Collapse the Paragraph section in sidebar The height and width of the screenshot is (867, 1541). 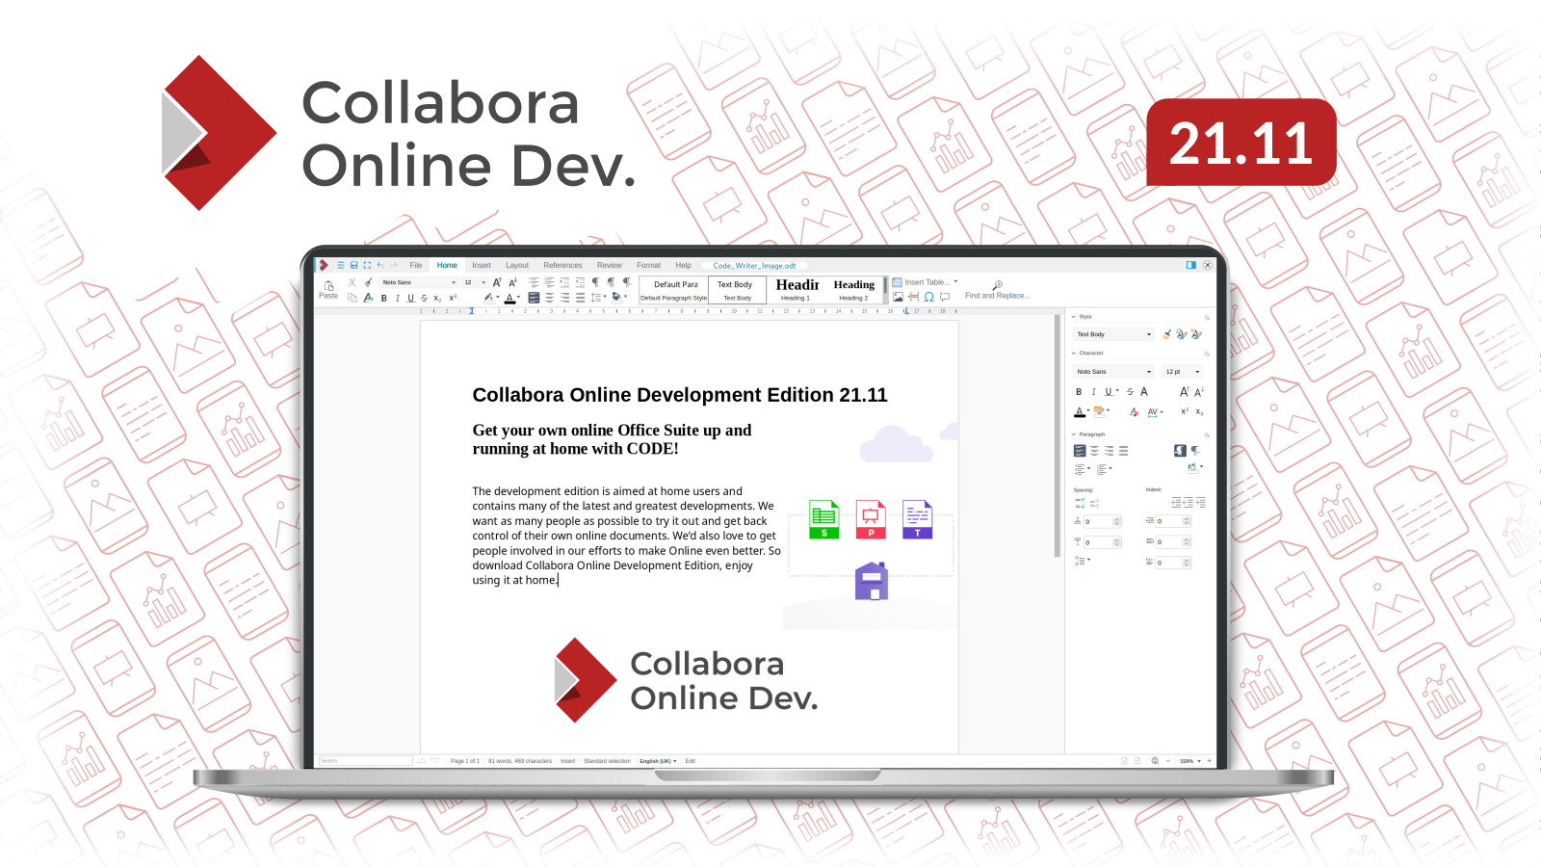pos(1074,434)
